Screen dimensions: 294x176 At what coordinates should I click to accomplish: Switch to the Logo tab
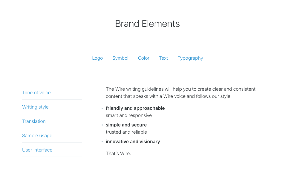(x=97, y=58)
